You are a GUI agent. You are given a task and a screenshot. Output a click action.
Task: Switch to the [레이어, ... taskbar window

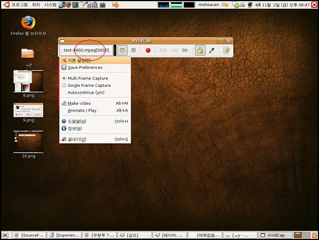pyautogui.click(x=170, y=235)
